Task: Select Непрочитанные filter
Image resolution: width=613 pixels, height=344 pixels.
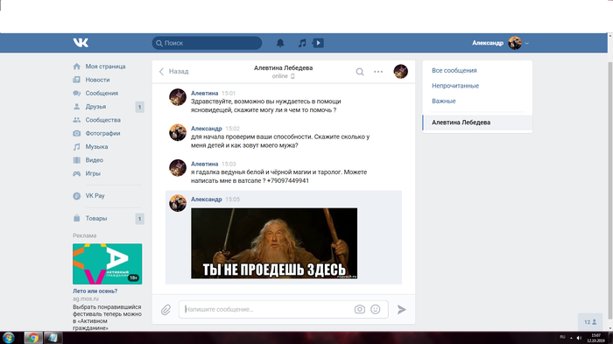Action: tap(455, 86)
